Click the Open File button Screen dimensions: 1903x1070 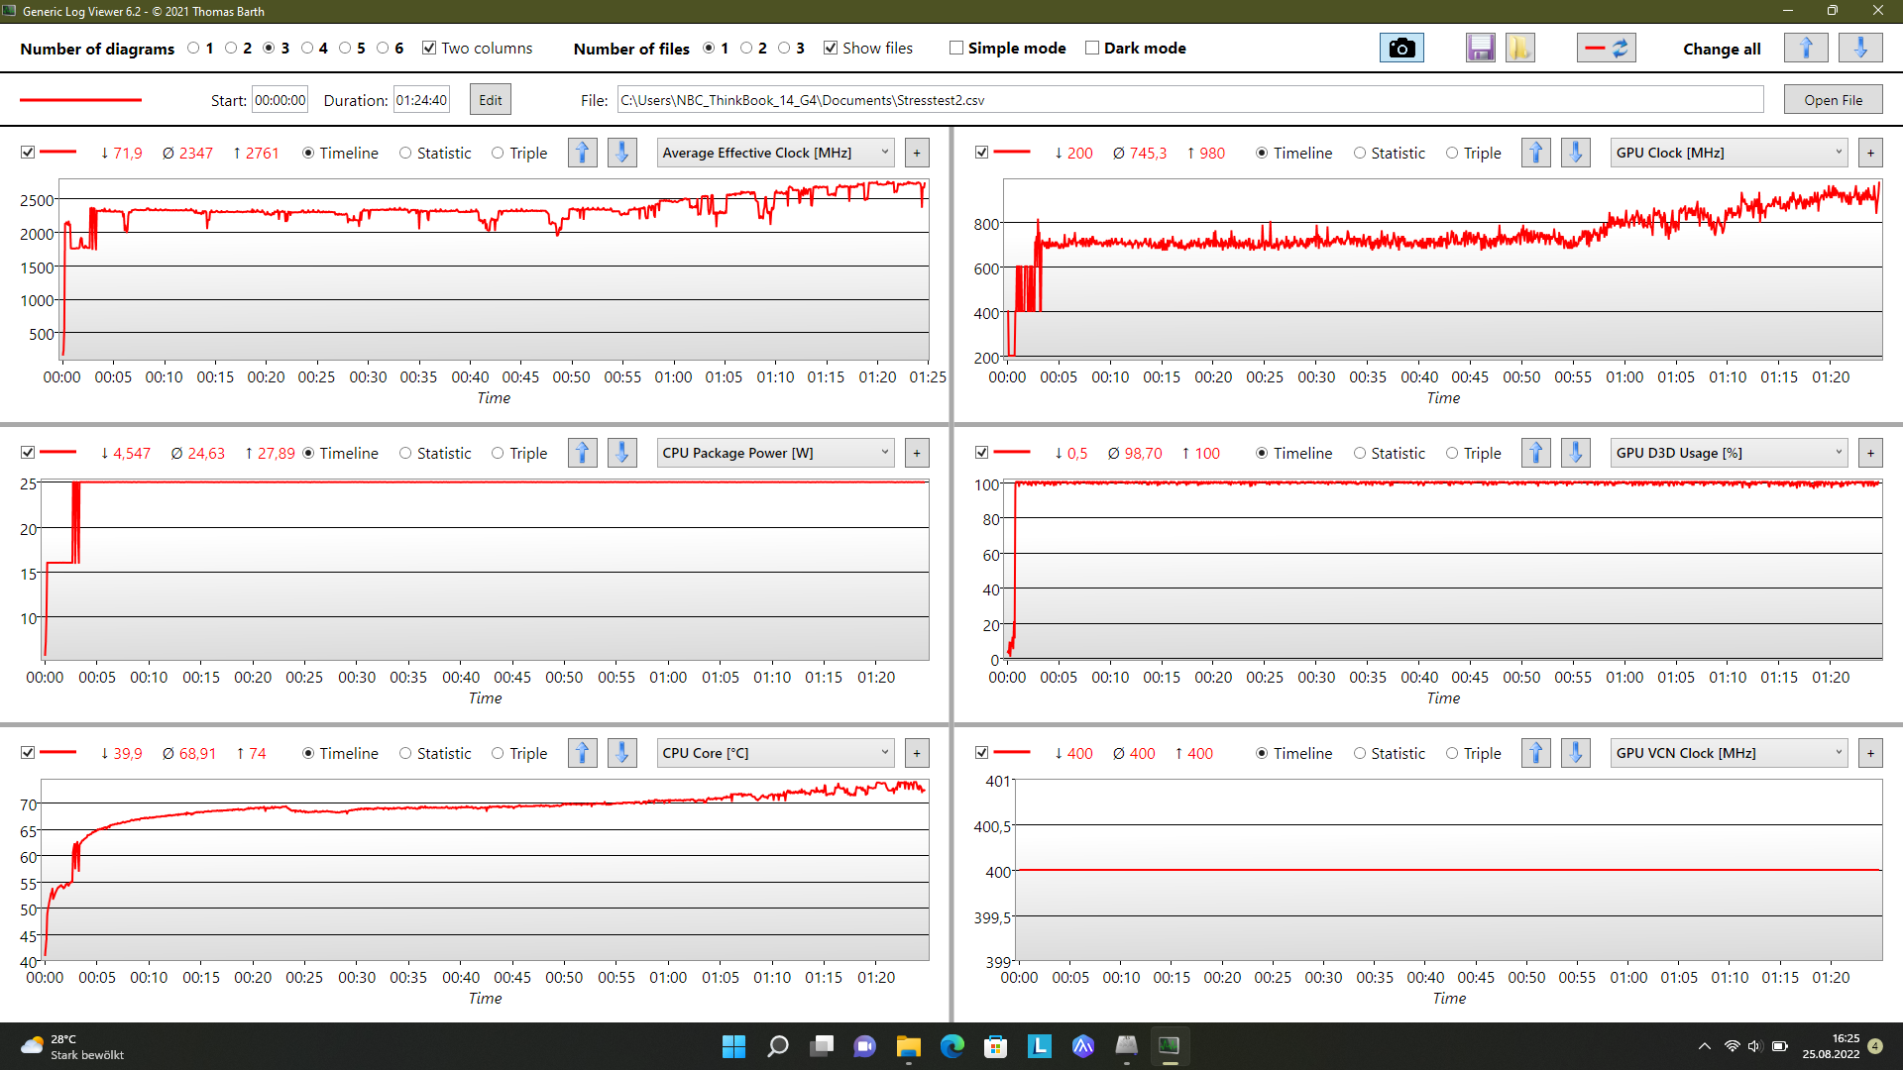pyautogui.click(x=1832, y=100)
